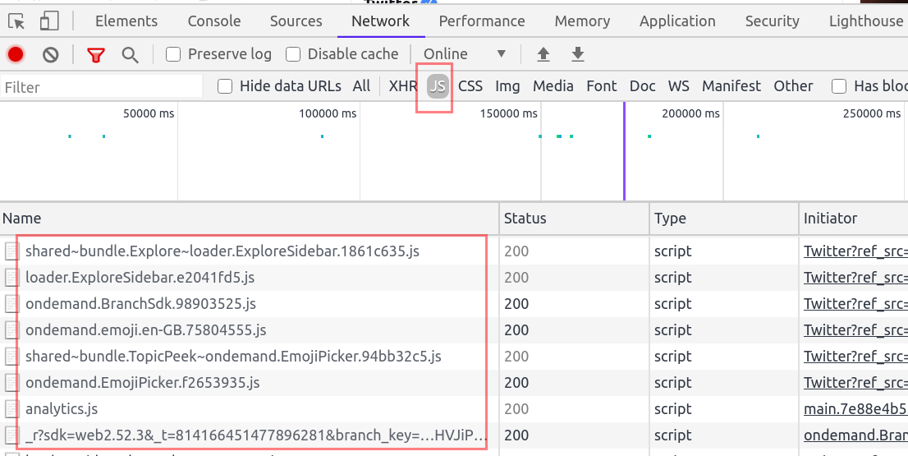Filter requests by CSS

coord(470,86)
